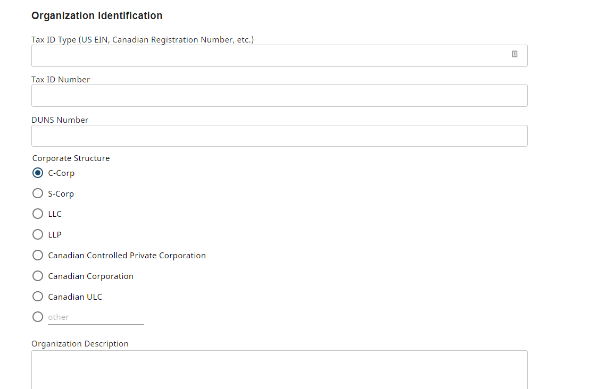Viewport: 599px width, 389px height.
Task: Click the 'other' structure text line
Action: pos(96,317)
